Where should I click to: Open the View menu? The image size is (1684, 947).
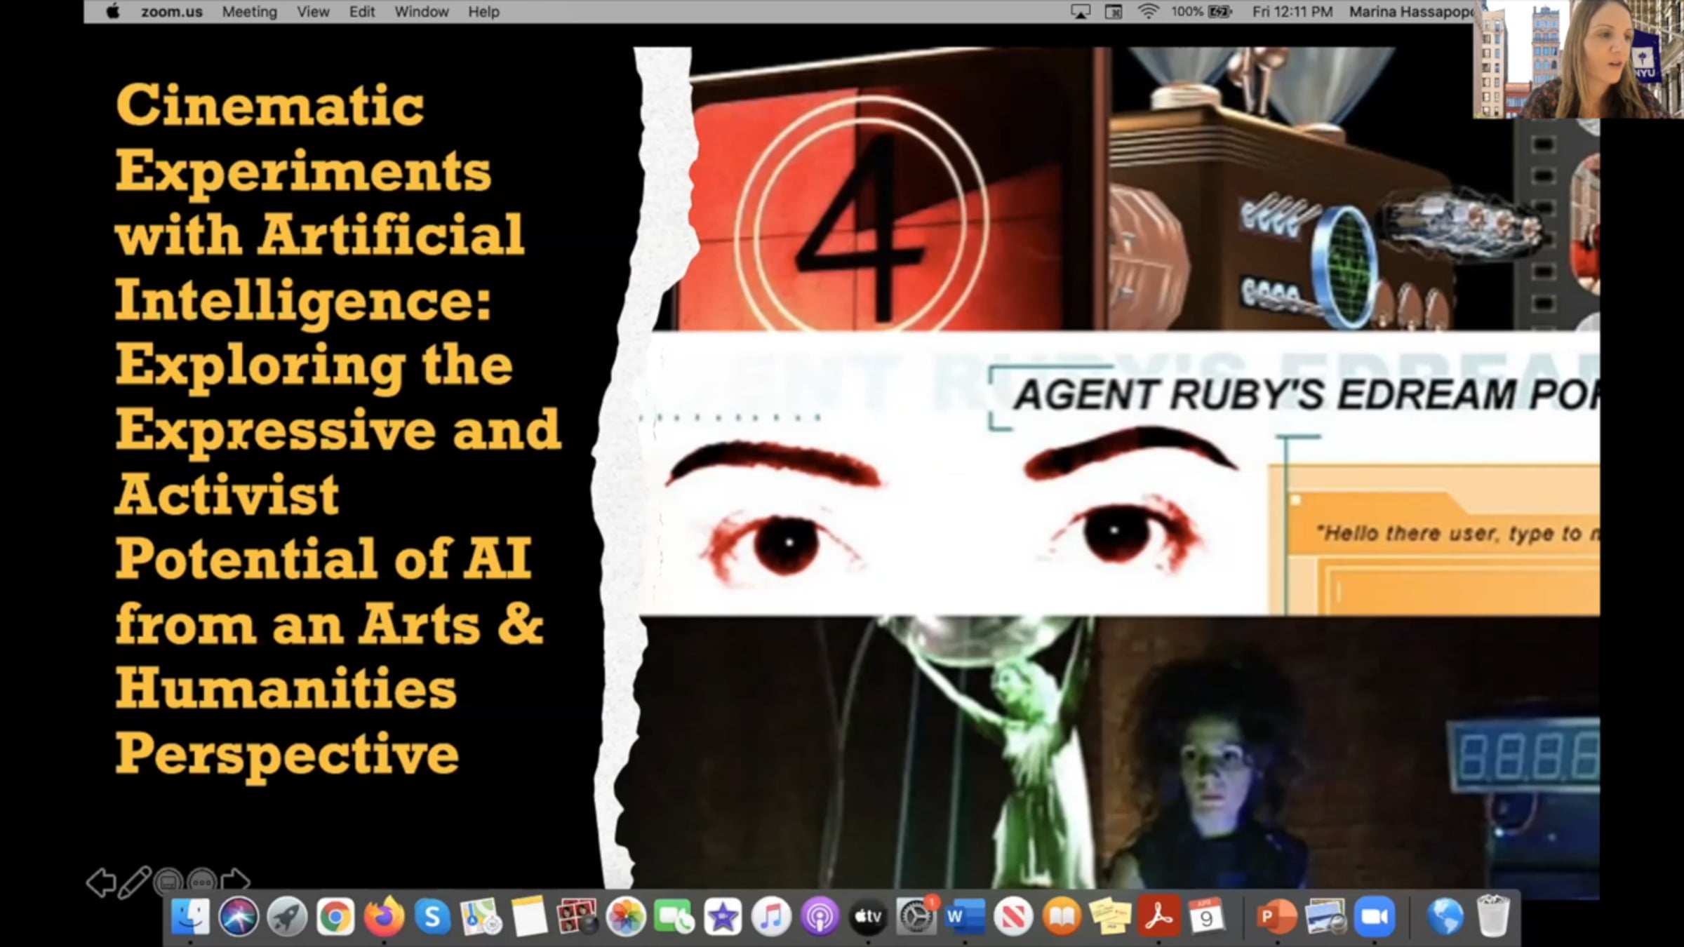coord(313,12)
